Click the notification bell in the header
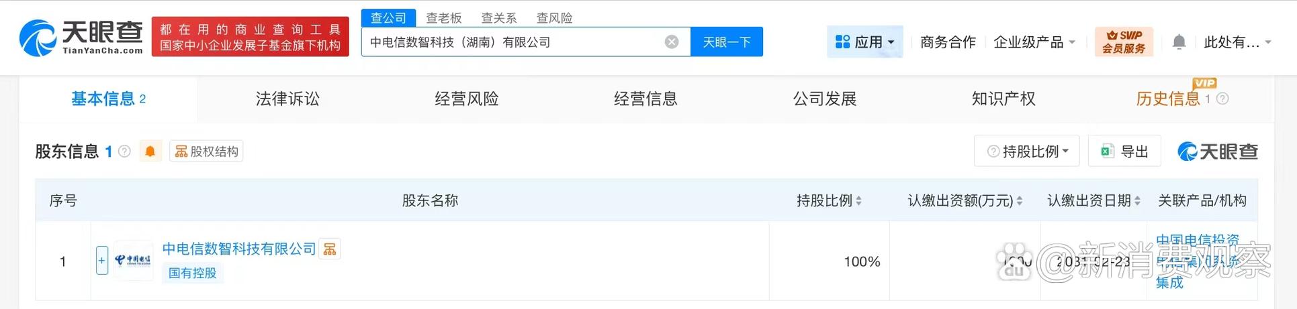The image size is (1297, 309). coord(1179,42)
